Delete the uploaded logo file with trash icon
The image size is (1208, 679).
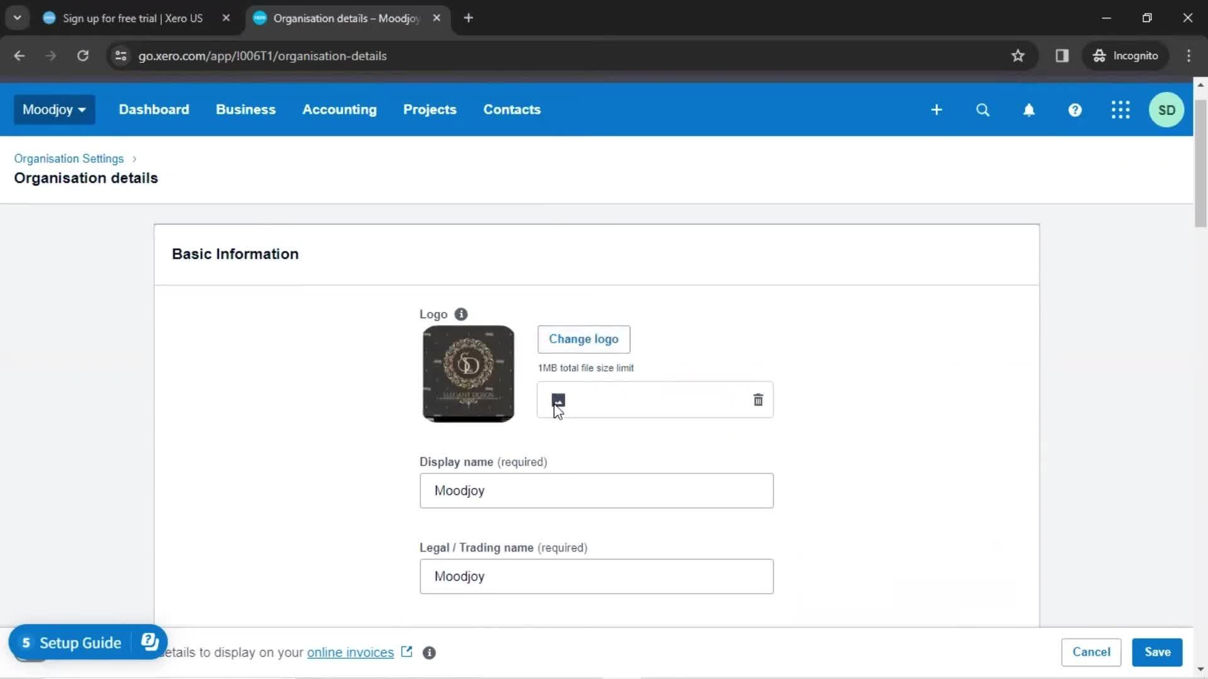758,400
